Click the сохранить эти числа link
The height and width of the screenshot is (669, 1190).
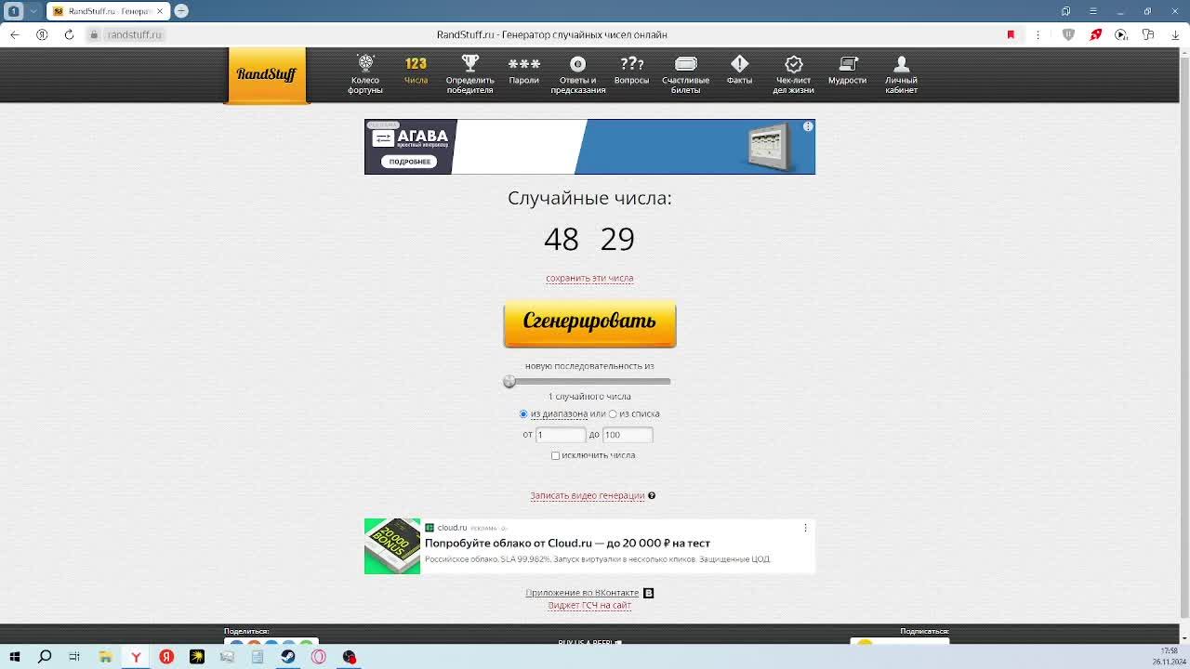589,278
